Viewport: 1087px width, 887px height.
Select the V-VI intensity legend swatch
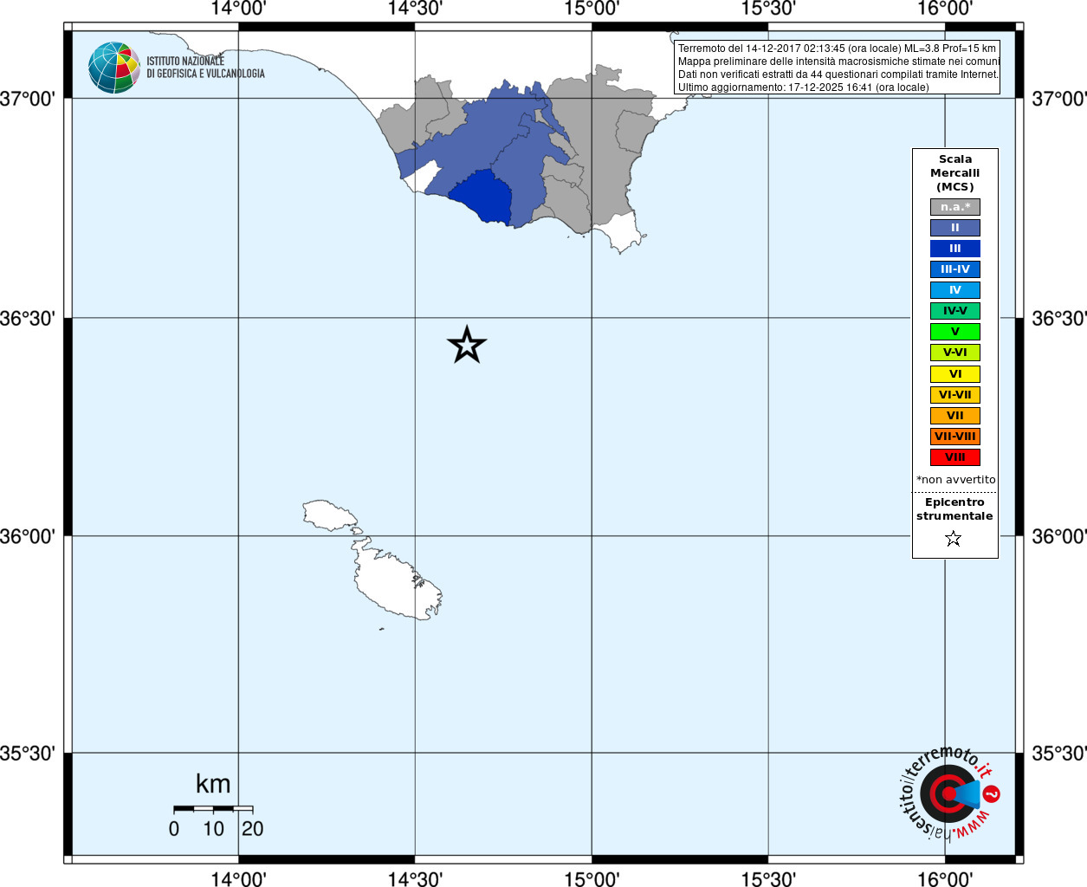[955, 353]
